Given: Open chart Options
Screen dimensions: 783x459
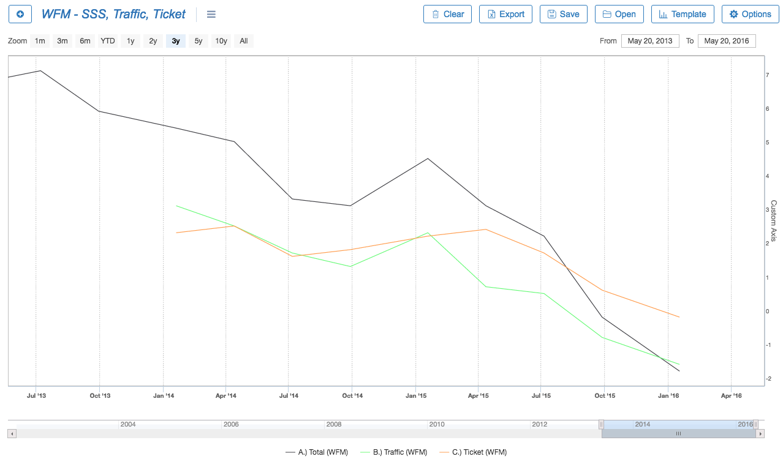Looking at the screenshot, I should click(x=751, y=14).
